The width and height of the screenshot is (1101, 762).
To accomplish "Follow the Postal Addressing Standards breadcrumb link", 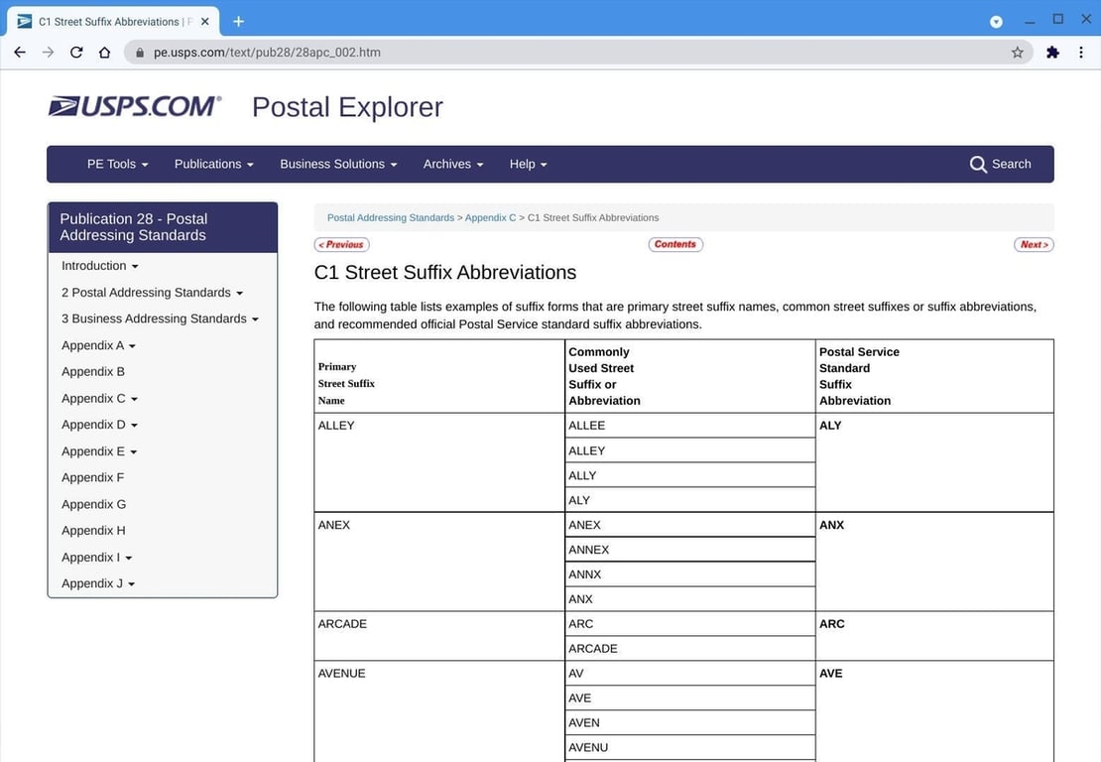I will click(391, 217).
